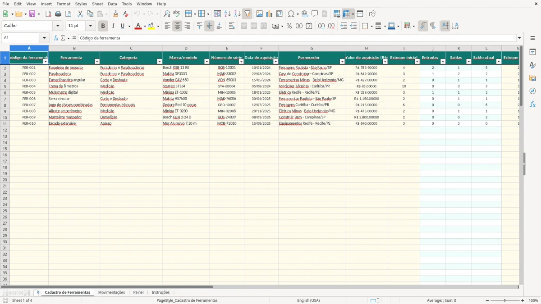Format cells as percent

[289, 26]
